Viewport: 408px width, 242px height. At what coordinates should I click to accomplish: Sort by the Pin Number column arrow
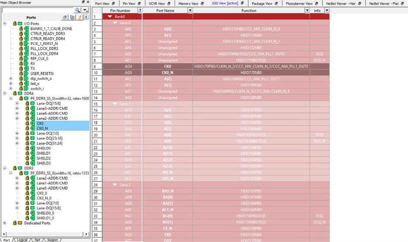(140, 10)
